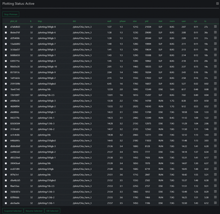220x214 pixels.
Task: Open log icon for plot 82f99ddc
Action: [215, 197]
